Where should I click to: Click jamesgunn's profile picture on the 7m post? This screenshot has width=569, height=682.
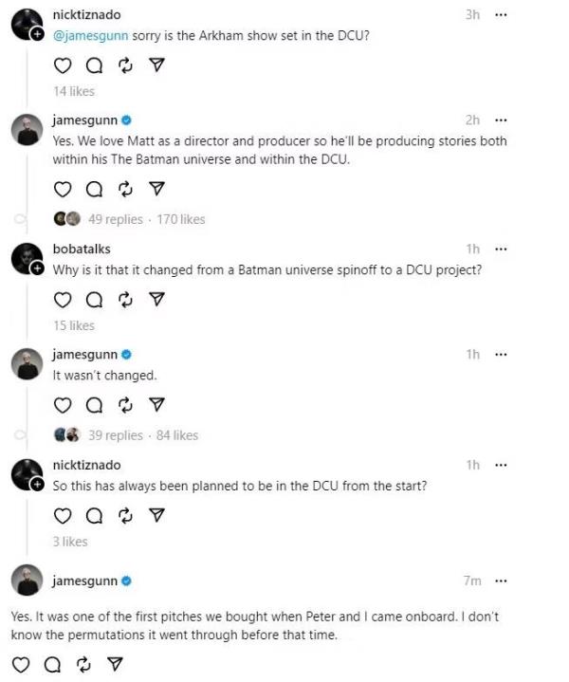27,581
